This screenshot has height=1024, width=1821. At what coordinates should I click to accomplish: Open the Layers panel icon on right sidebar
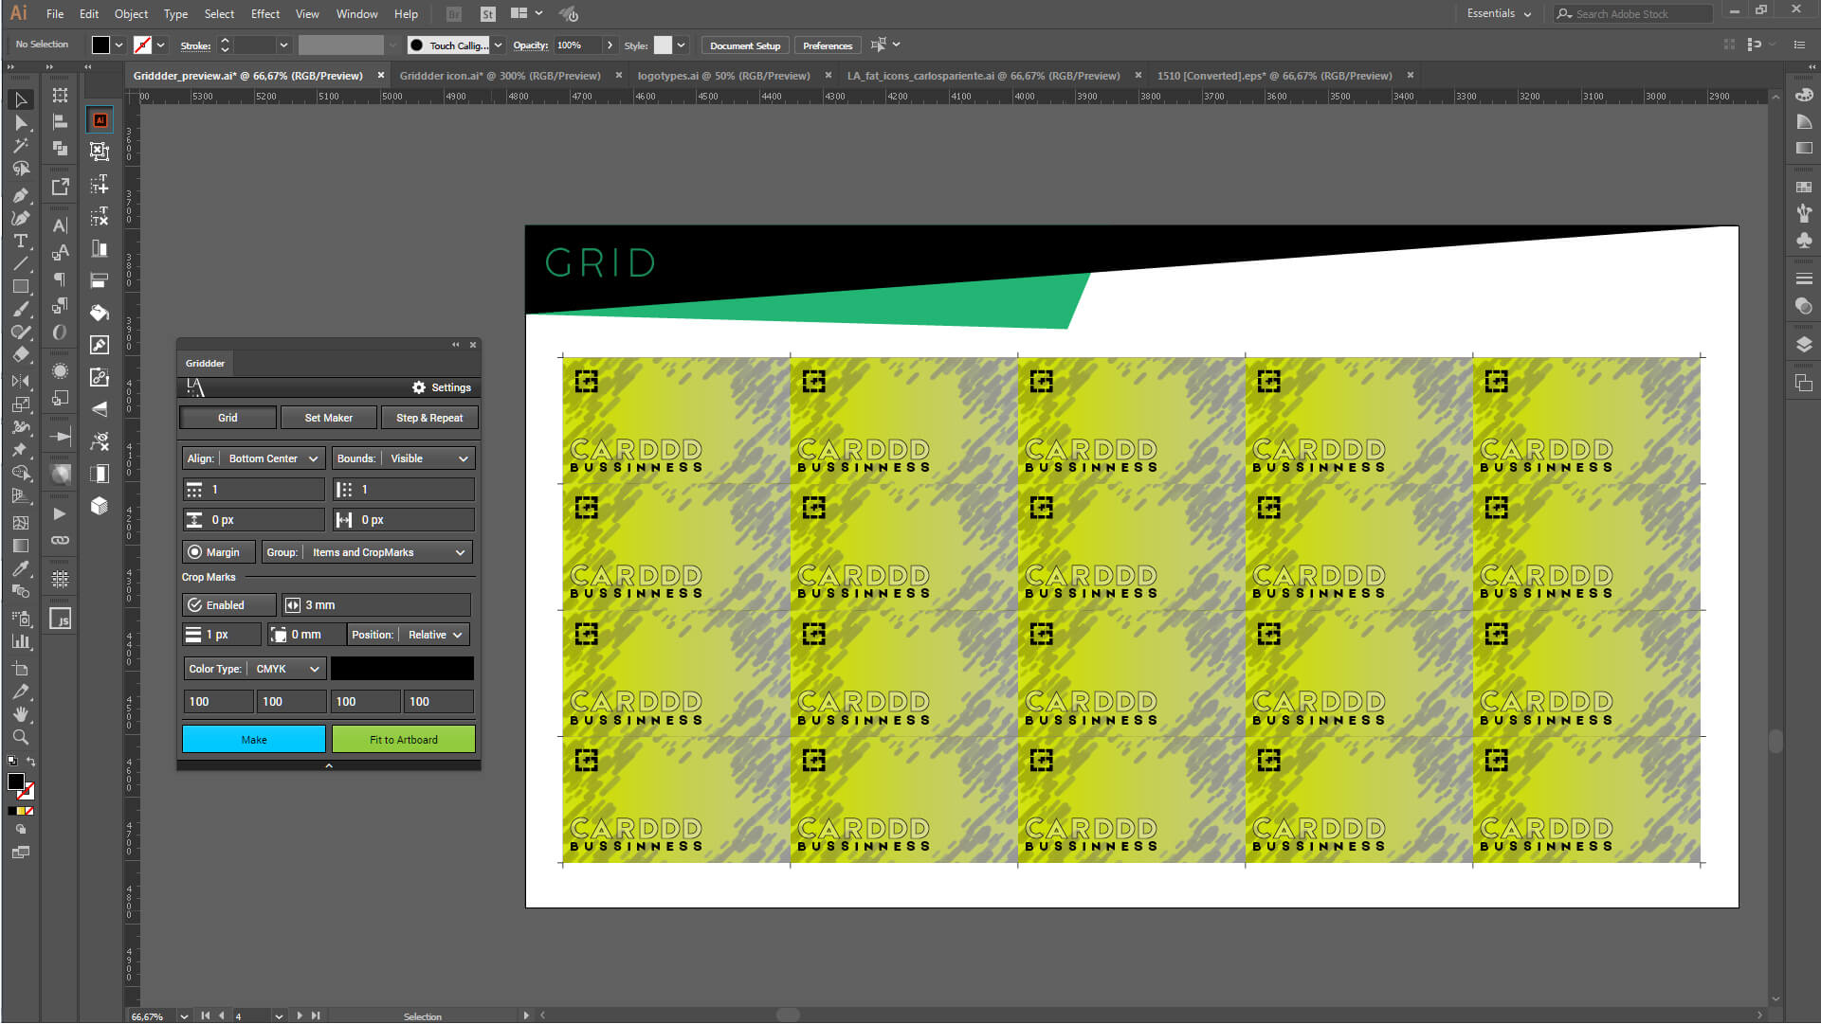[1804, 344]
